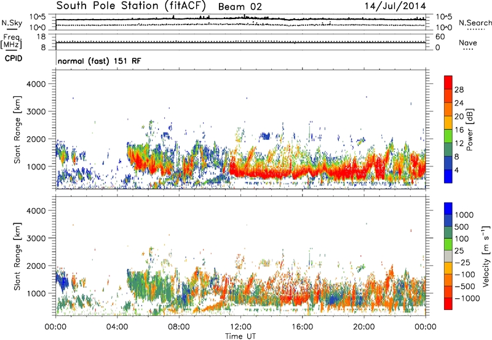Click the "South Pole Station (fitACF)" title
492x340 pixels.
click(x=131, y=6)
